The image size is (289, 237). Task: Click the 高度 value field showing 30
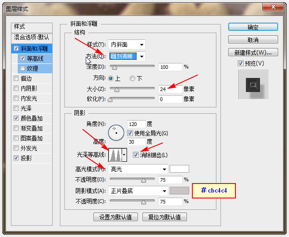pyautogui.click(x=137, y=142)
